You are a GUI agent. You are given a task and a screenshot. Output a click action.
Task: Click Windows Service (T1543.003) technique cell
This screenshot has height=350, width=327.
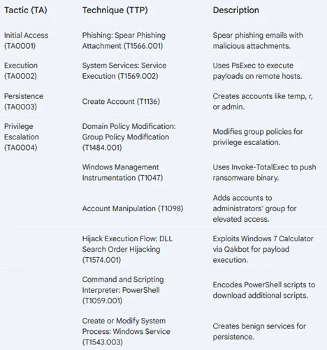(126, 331)
